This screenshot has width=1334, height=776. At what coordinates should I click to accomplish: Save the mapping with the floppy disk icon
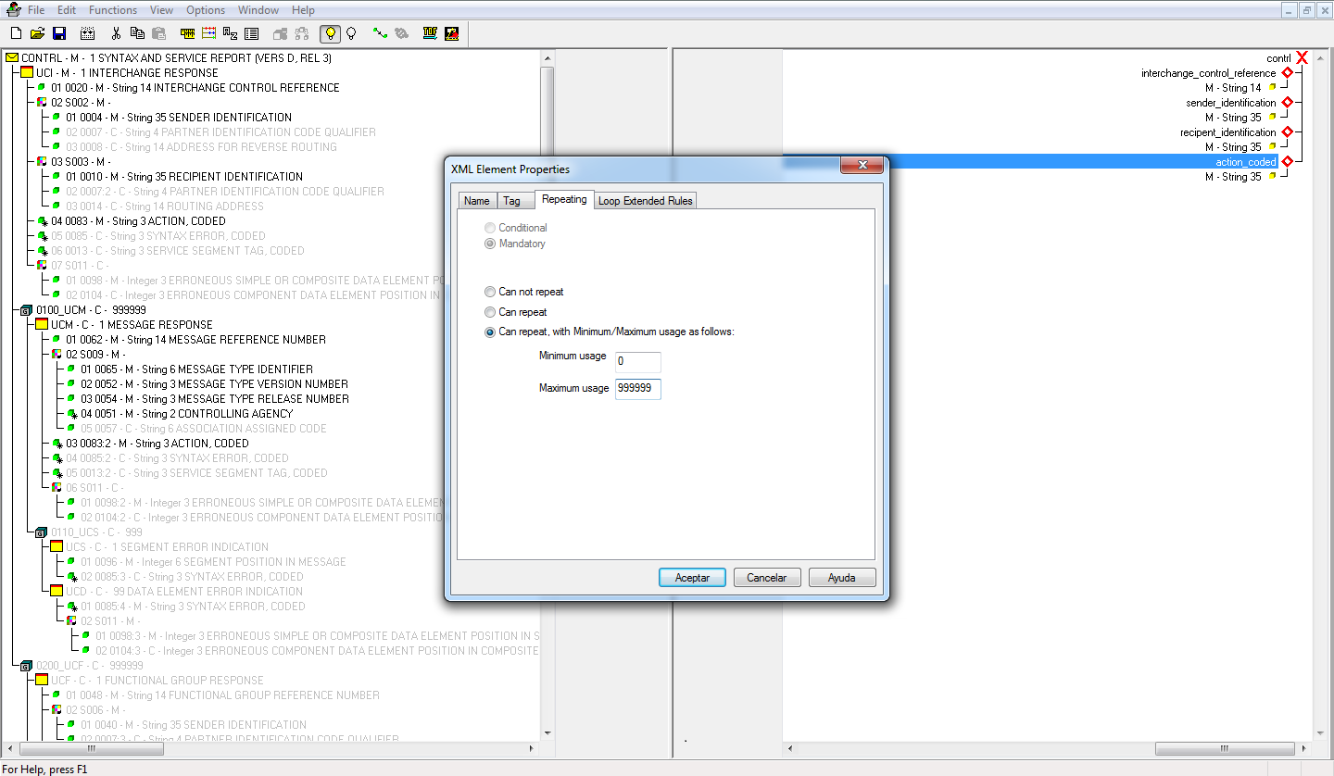click(59, 33)
